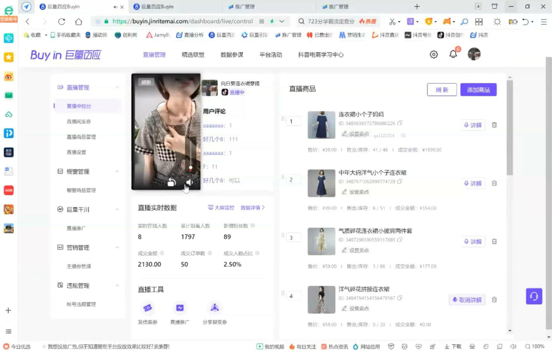The image size is (552, 351).
Task: Open 数据详情 with chevron link
Action: coord(253,208)
